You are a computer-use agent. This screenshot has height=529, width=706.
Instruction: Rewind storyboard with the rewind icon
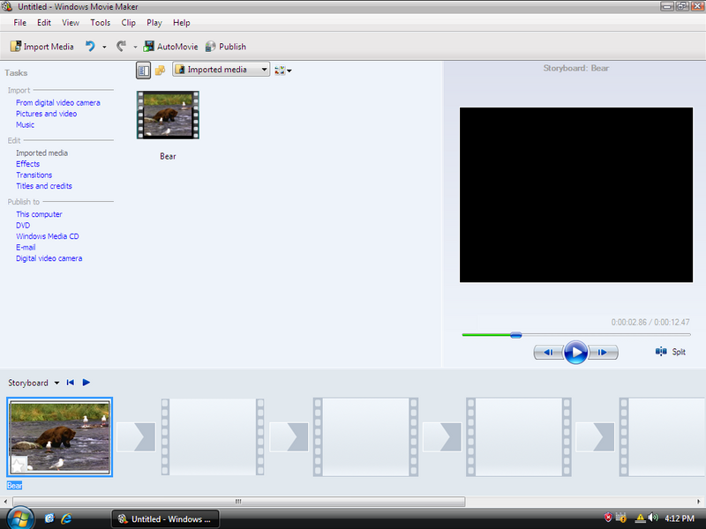pyautogui.click(x=71, y=383)
